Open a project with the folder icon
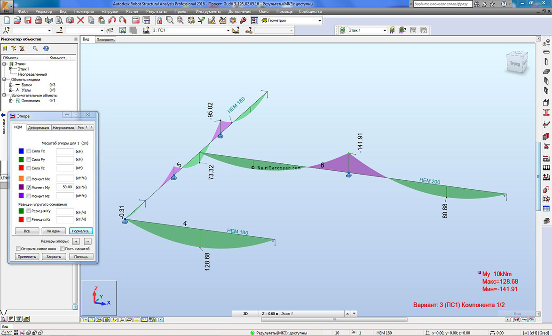 [x=17, y=20]
